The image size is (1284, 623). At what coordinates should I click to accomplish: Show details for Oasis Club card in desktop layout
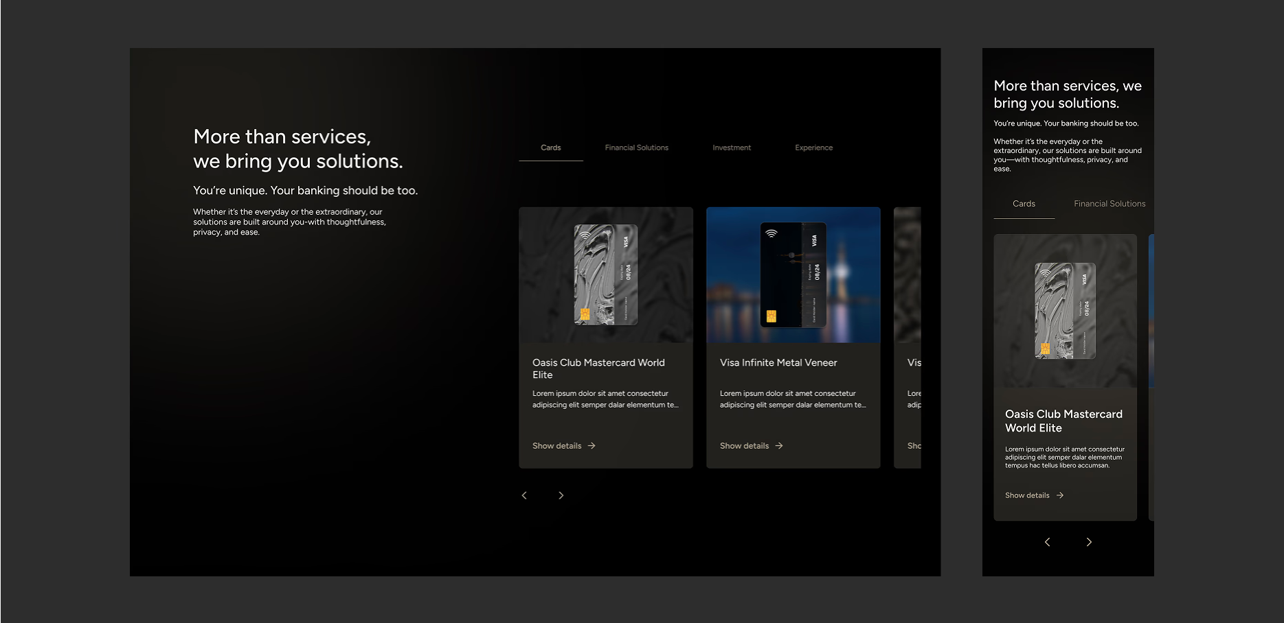click(x=564, y=446)
